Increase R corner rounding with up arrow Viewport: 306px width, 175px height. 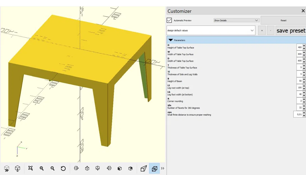point(304,99)
